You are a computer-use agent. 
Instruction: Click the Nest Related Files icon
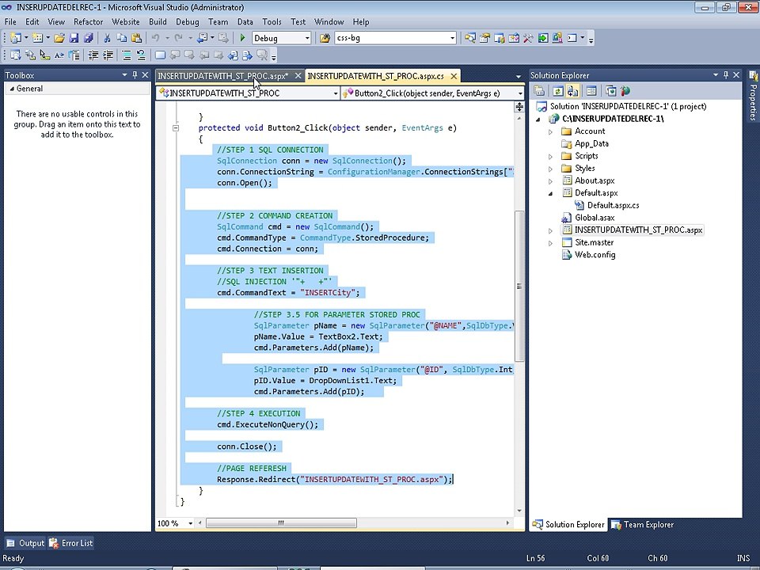click(x=572, y=91)
